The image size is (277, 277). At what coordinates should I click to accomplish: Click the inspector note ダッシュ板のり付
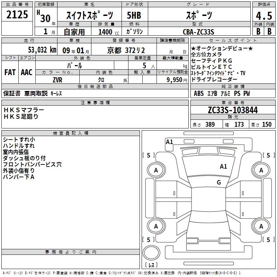click(24, 158)
